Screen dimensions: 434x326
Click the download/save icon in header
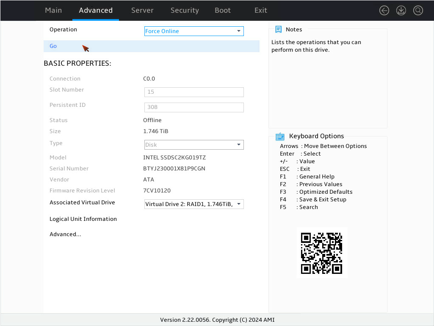[x=401, y=11]
